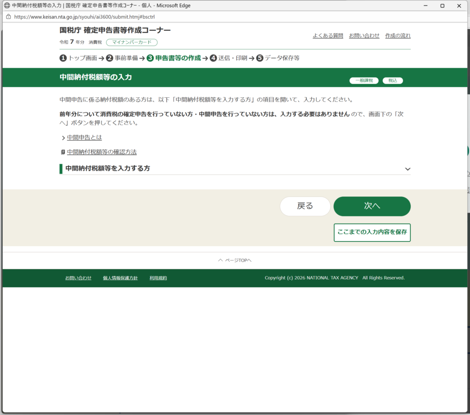Open 作成の流れ in the header
The image size is (470, 415).
pos(397,35)
